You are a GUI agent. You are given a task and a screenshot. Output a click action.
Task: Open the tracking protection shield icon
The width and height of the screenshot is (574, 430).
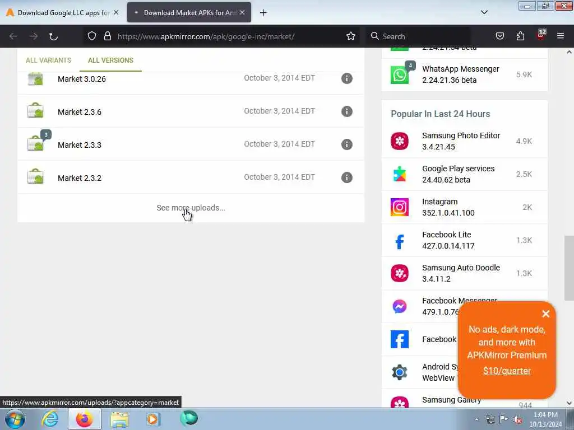tap(92, 36)
